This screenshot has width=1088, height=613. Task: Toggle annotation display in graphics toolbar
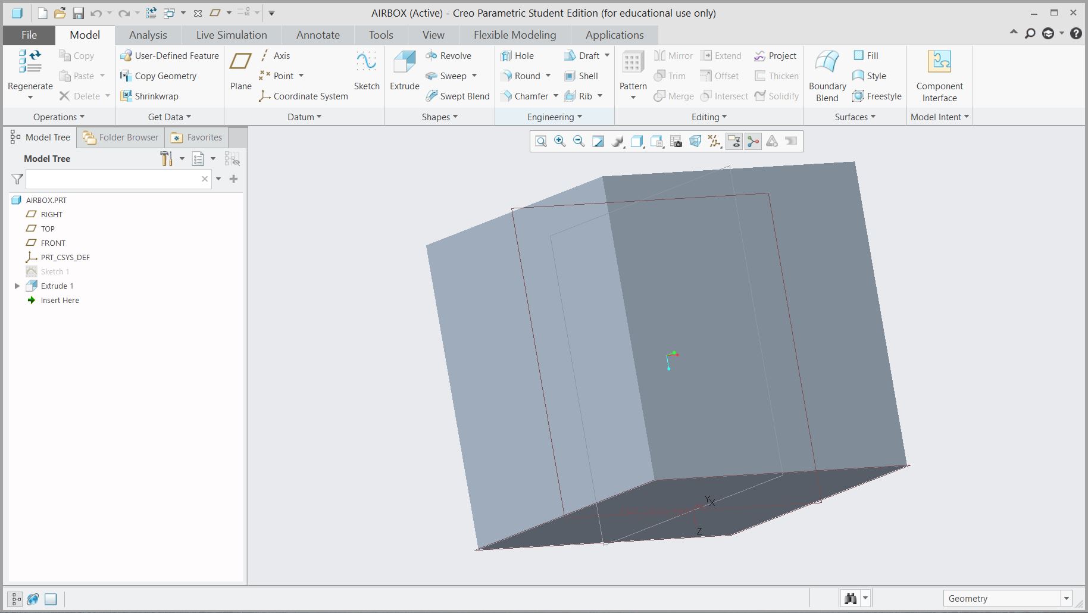734,141
